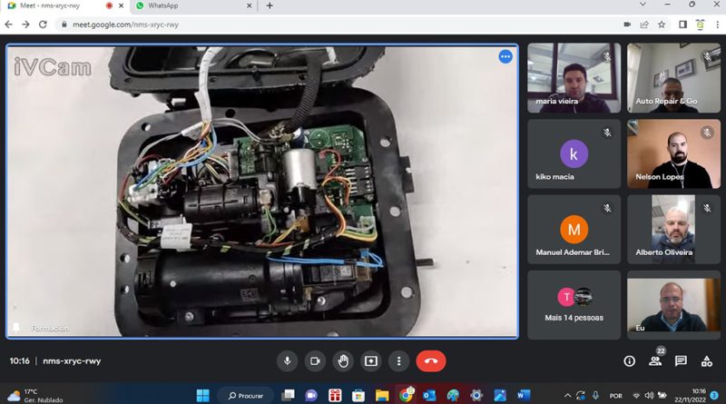The image size is (726, 404).
Task: Raise hand using the hand icon
Action: (343, 361)
